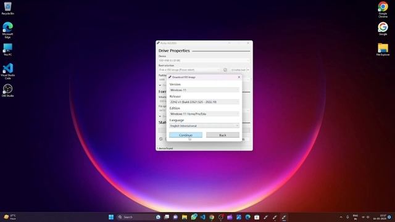The width and height of the screenshot is (395, 222).
Task: Open the Version dropdown showing Windows 11
Action: pos(204,90)
